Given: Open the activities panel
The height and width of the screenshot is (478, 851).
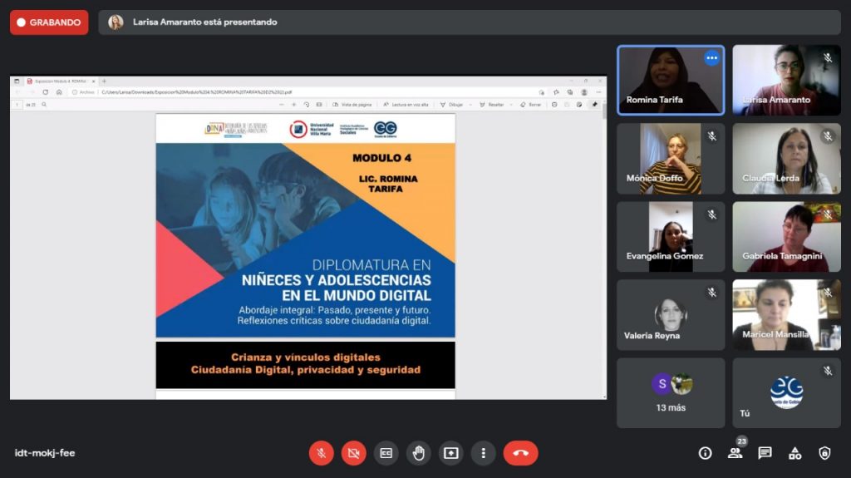Looking at the screenshot, I should pos(794,453).
